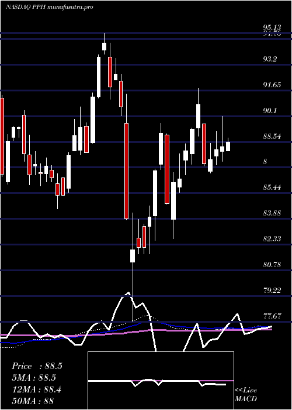Select the 91.65 price level label
The height and width of the screenshot is (410, 292).
coord(272,85)
